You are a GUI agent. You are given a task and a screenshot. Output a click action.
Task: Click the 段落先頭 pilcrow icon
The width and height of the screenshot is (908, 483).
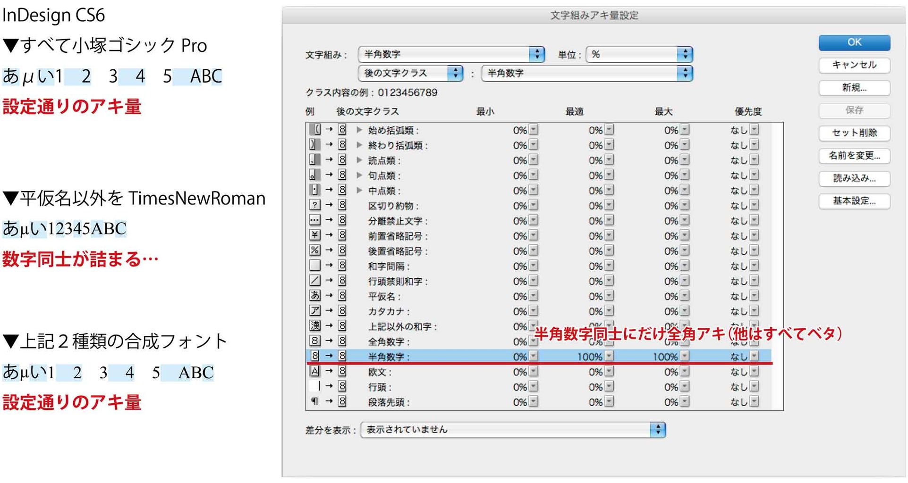(315, 401)
